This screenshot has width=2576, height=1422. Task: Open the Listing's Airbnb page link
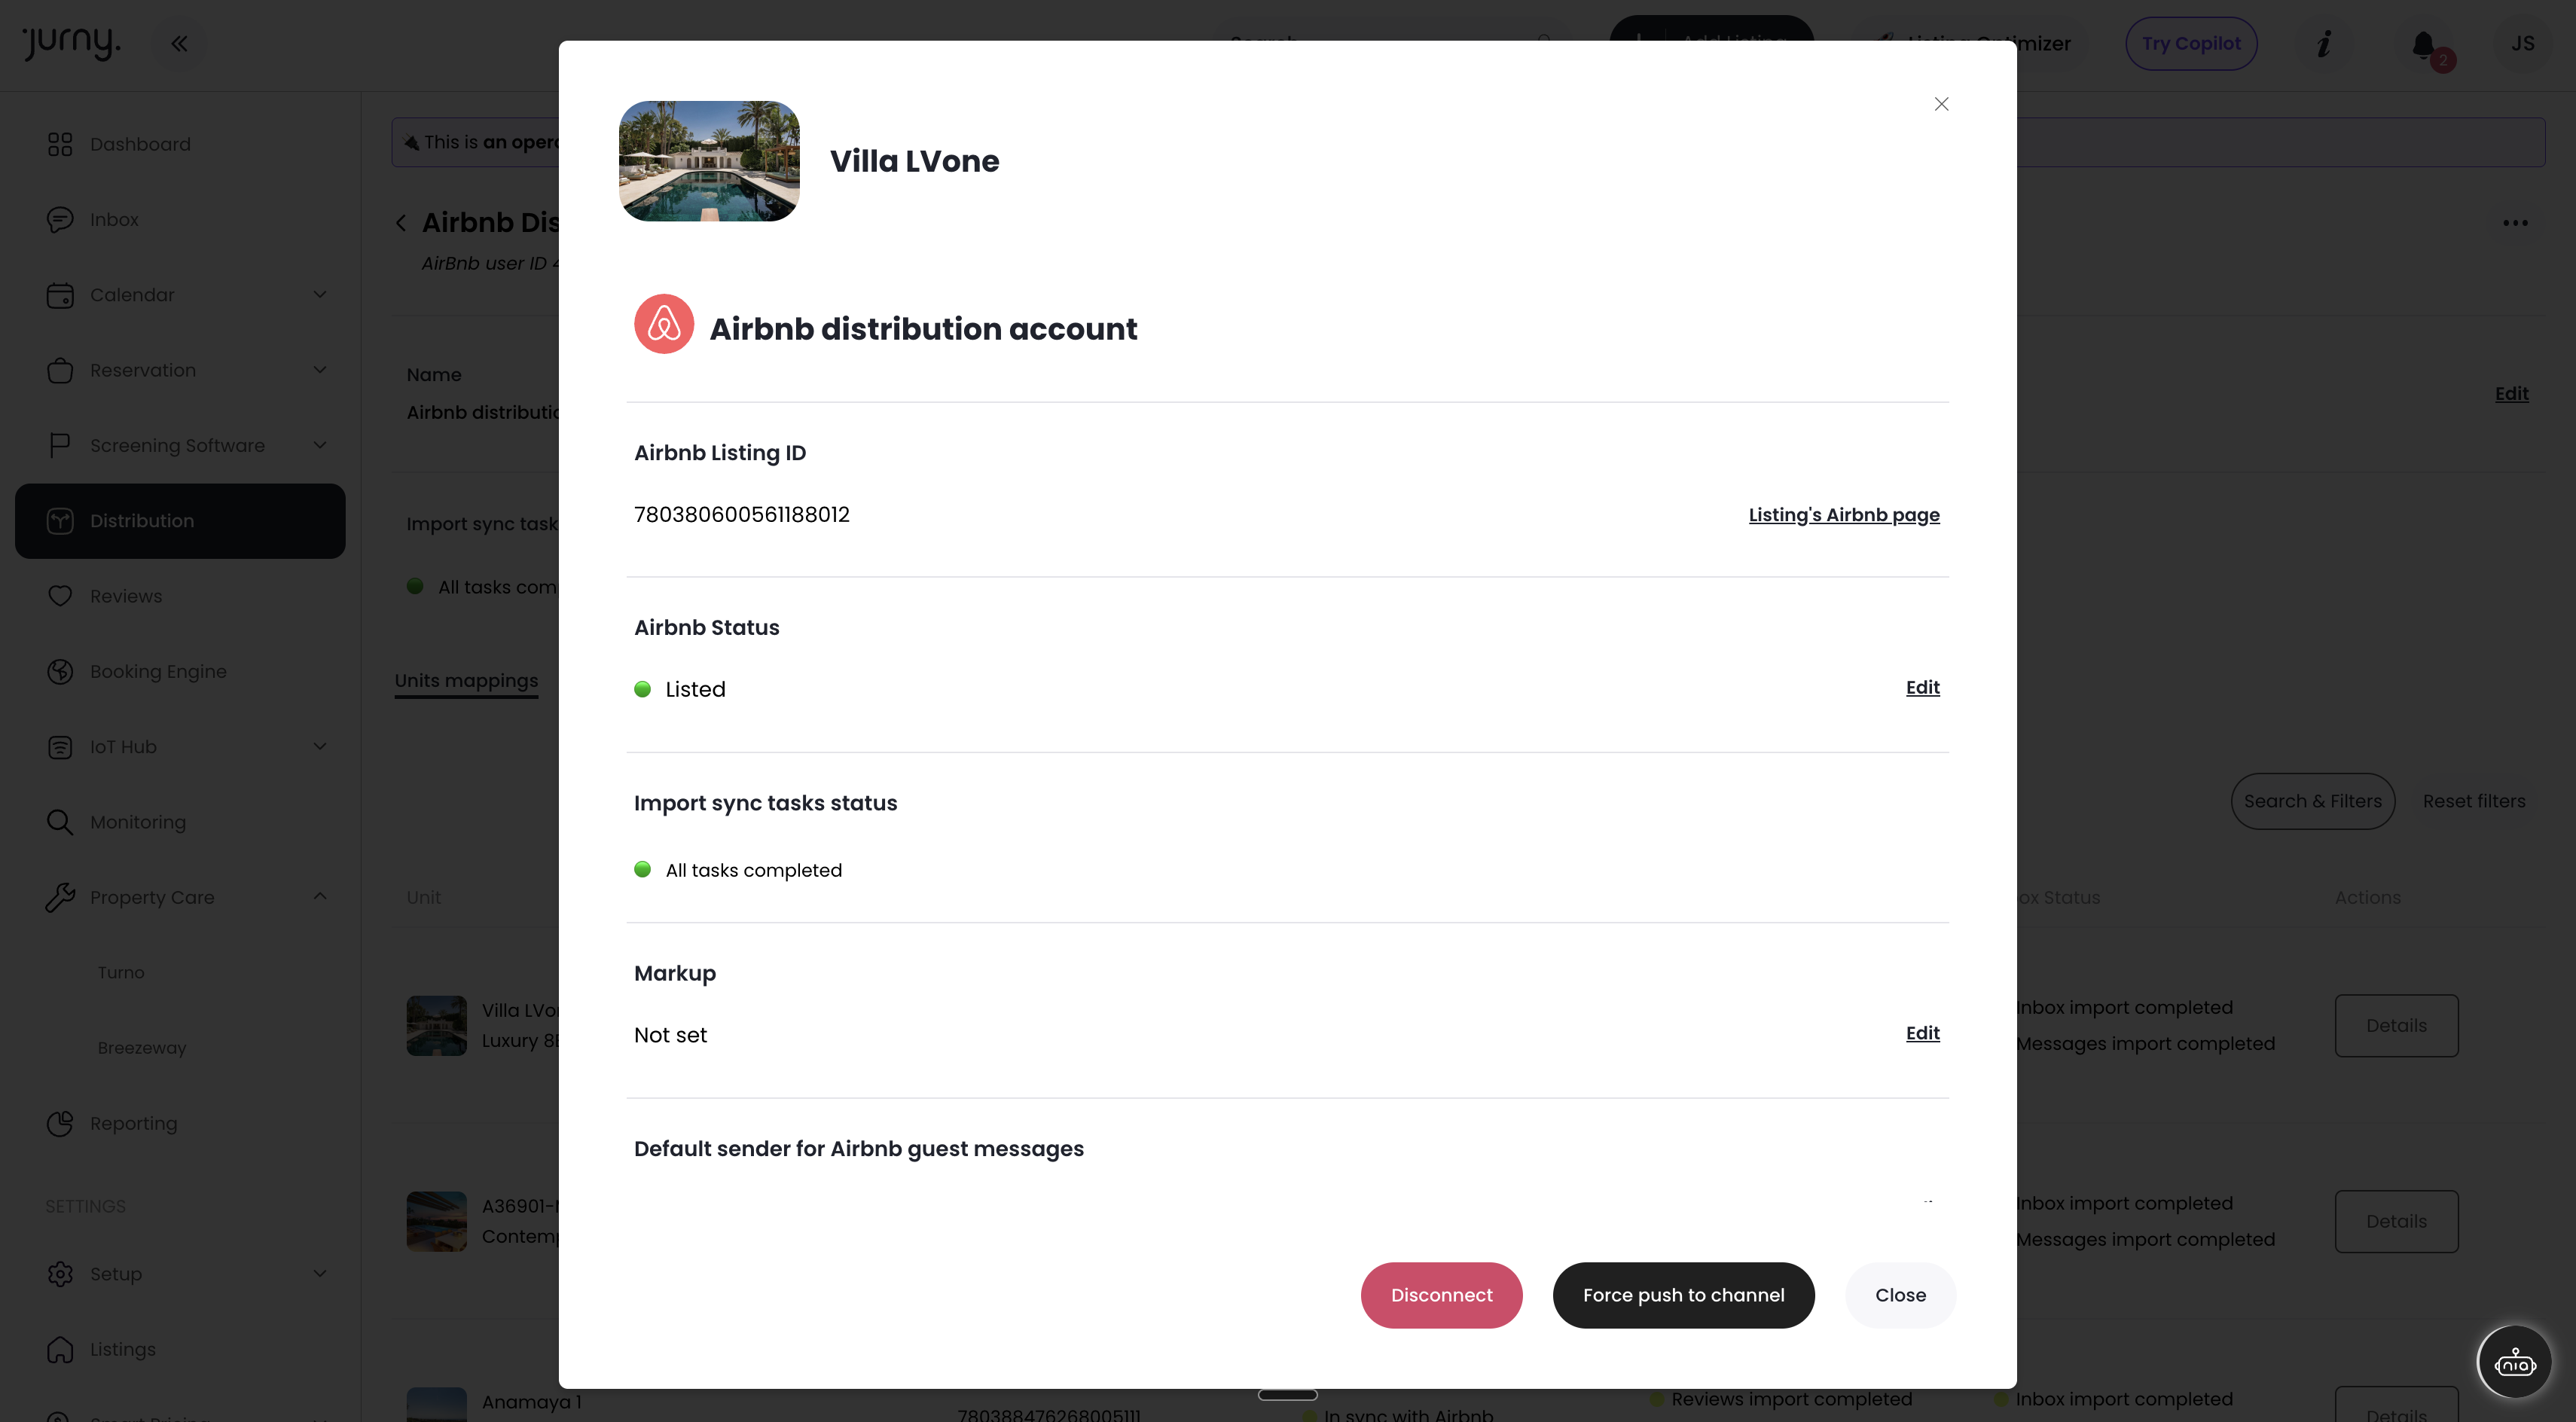pos(1843,515)
